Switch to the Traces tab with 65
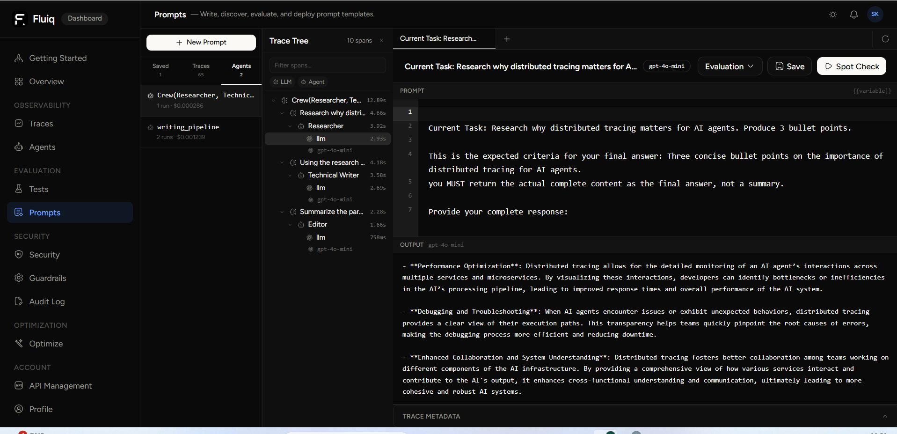 click(x=201, y=70)
